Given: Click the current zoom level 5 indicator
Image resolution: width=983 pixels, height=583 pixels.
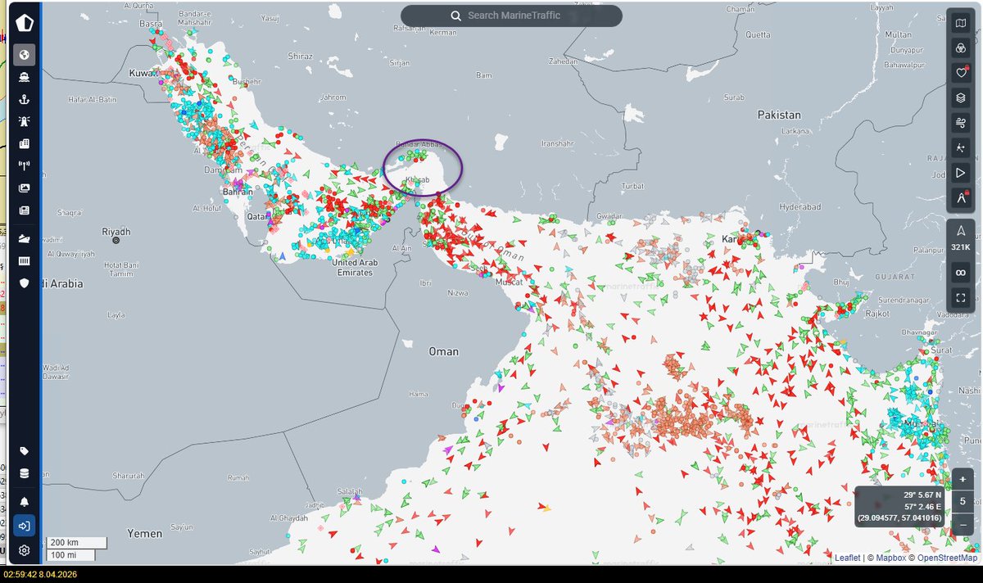Looking at the screenshot, I should click(x=963, y=502).
